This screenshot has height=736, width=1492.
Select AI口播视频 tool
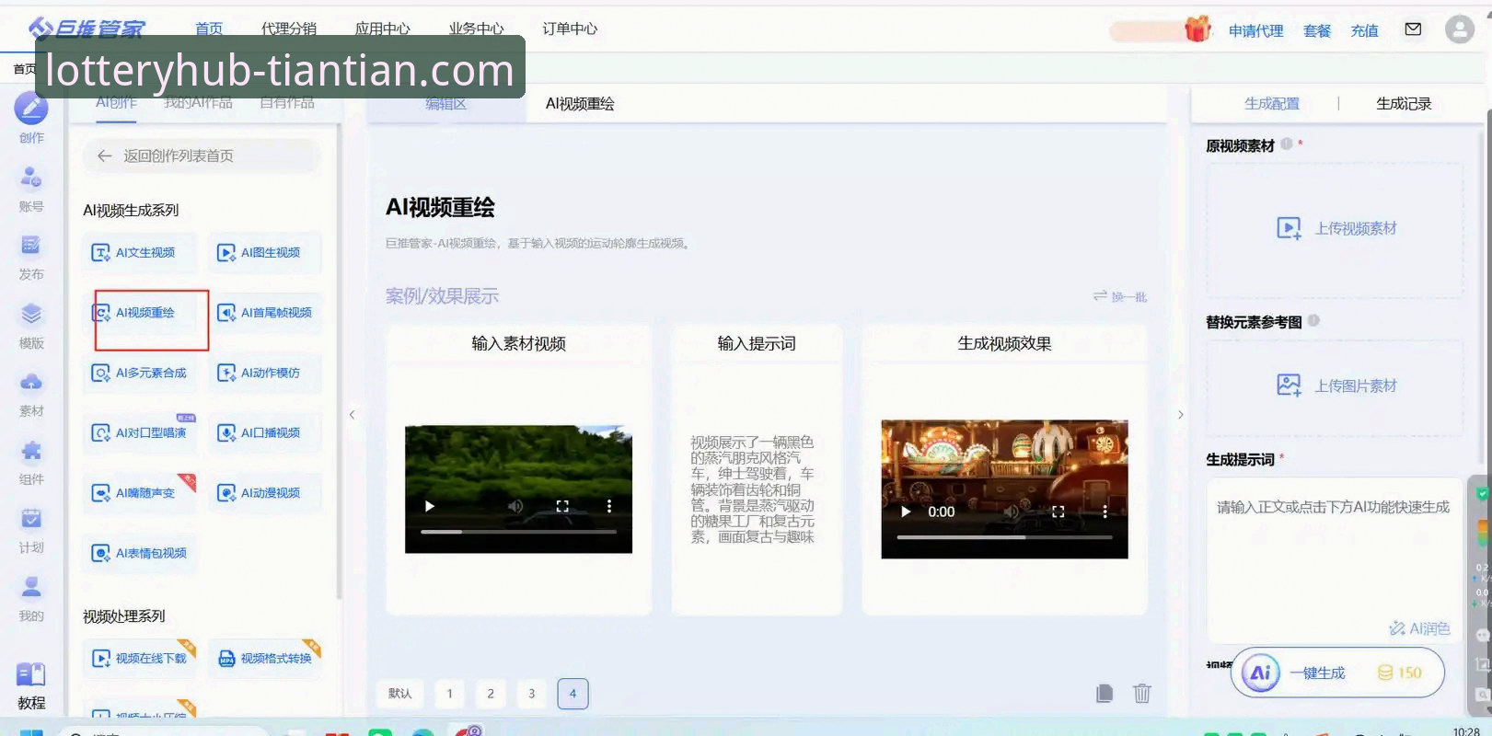pyautogui.click(x=266, y=432)
